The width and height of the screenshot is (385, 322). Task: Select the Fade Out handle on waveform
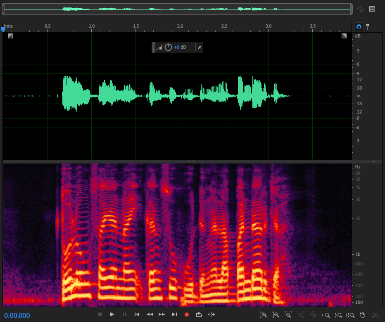click(344, 36)
